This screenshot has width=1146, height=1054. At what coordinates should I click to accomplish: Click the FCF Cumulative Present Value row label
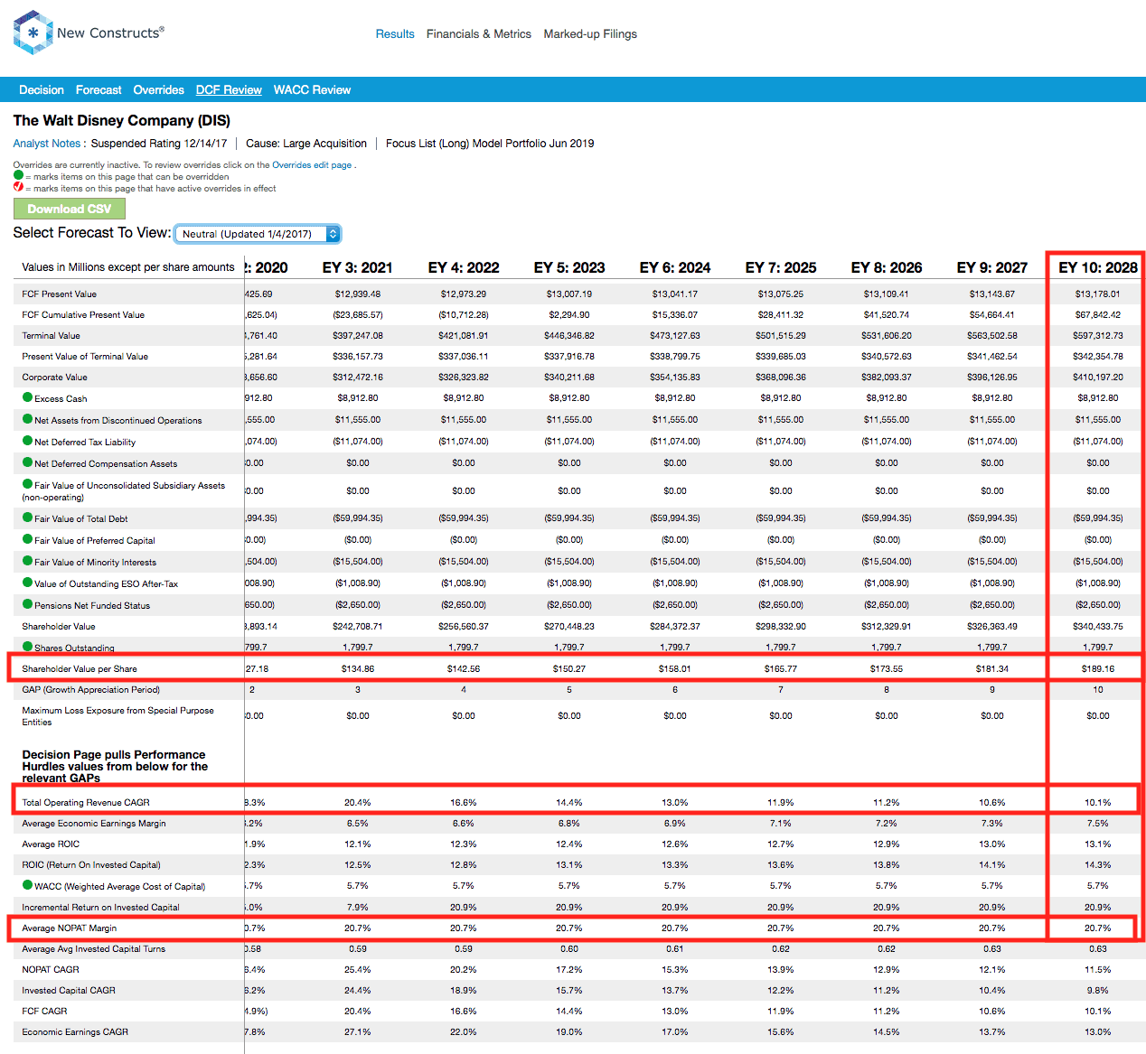83,315
